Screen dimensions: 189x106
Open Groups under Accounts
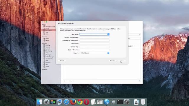[46, 41]
